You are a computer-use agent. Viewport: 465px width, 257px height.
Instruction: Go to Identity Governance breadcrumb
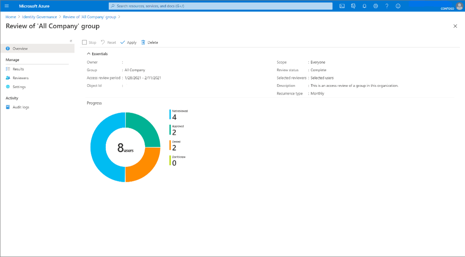point(39,17)
